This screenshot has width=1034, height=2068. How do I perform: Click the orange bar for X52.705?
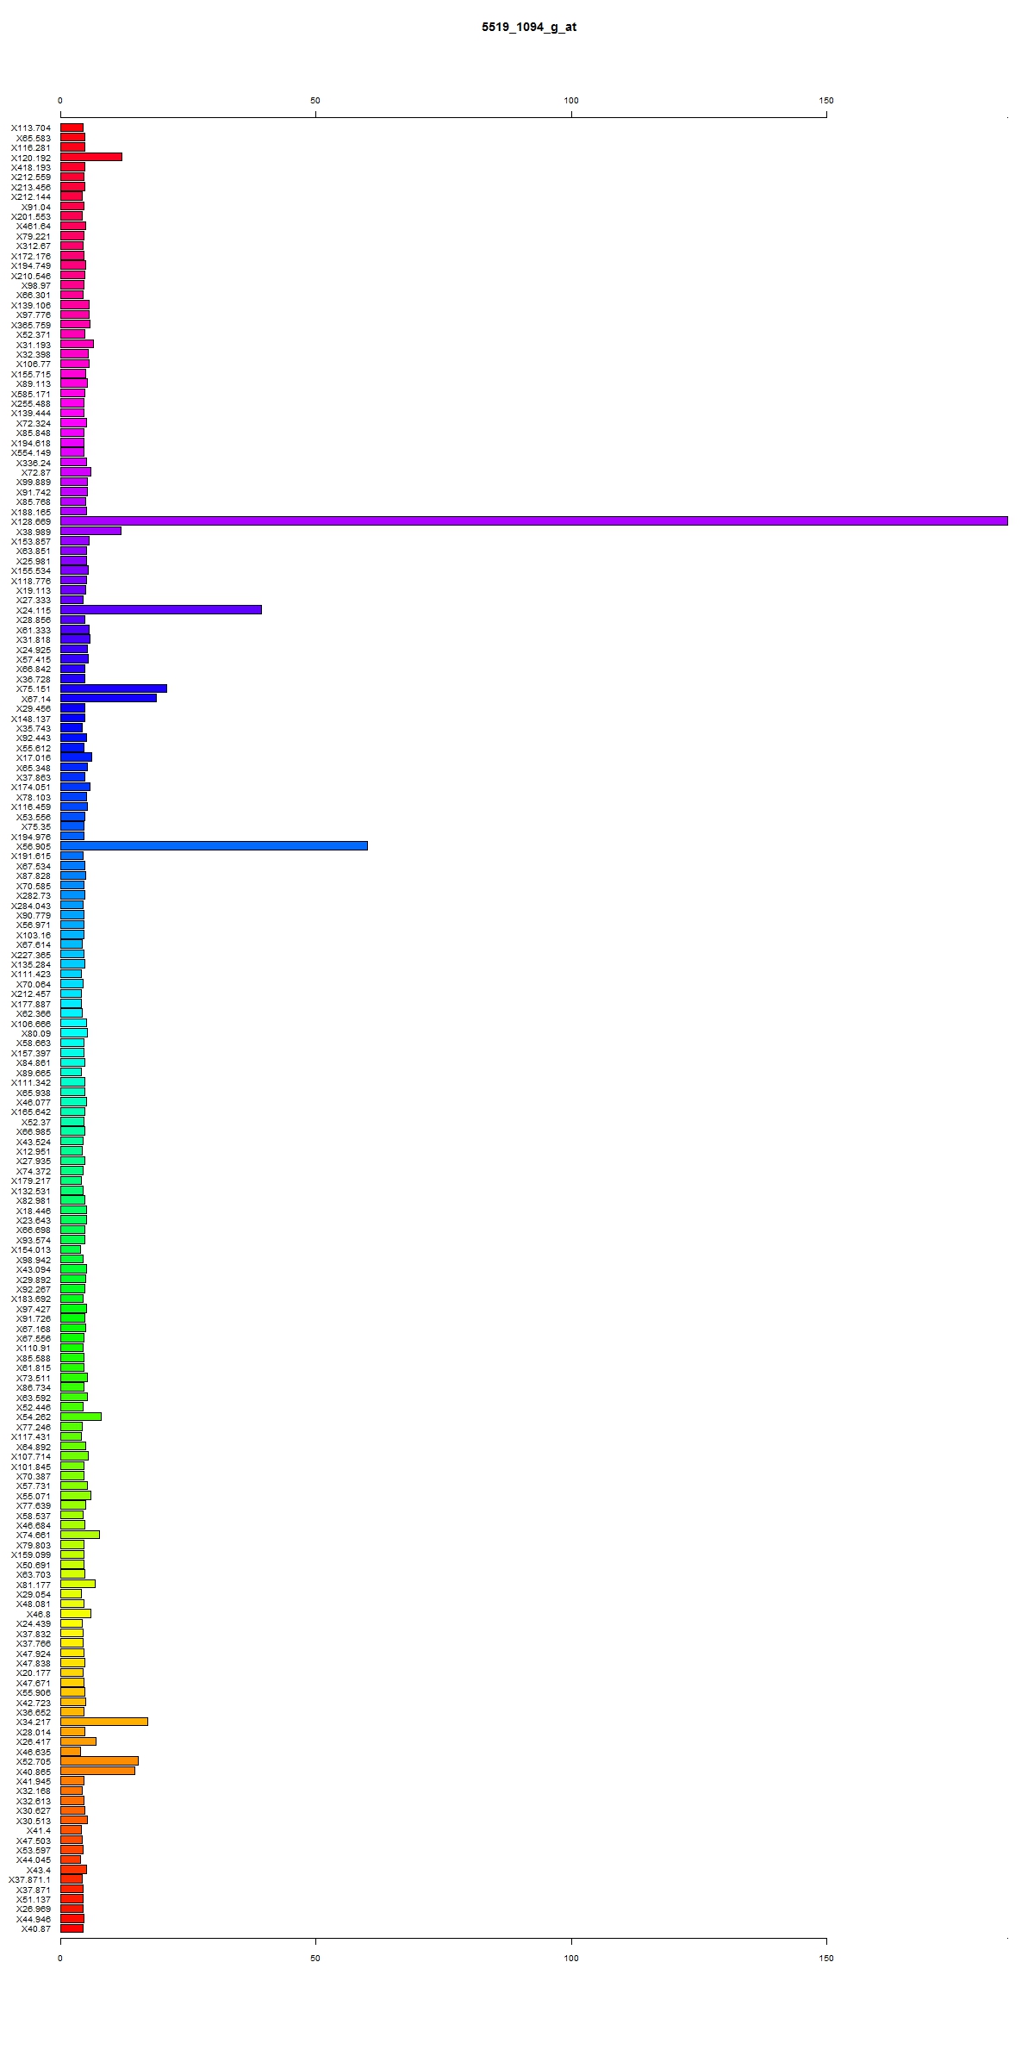point(99,1761)
